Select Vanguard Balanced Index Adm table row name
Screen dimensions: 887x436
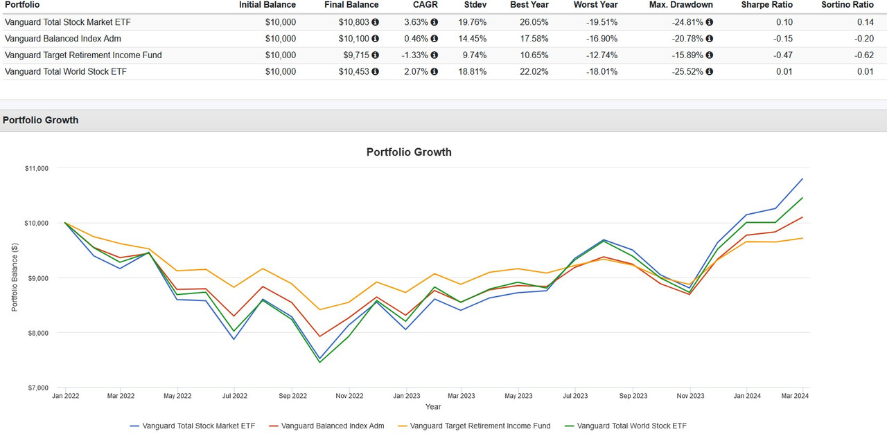pyautogui.click(x=63, y=39)
